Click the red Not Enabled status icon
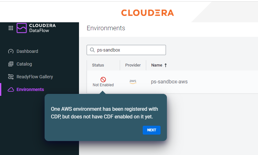 (103, 80)
